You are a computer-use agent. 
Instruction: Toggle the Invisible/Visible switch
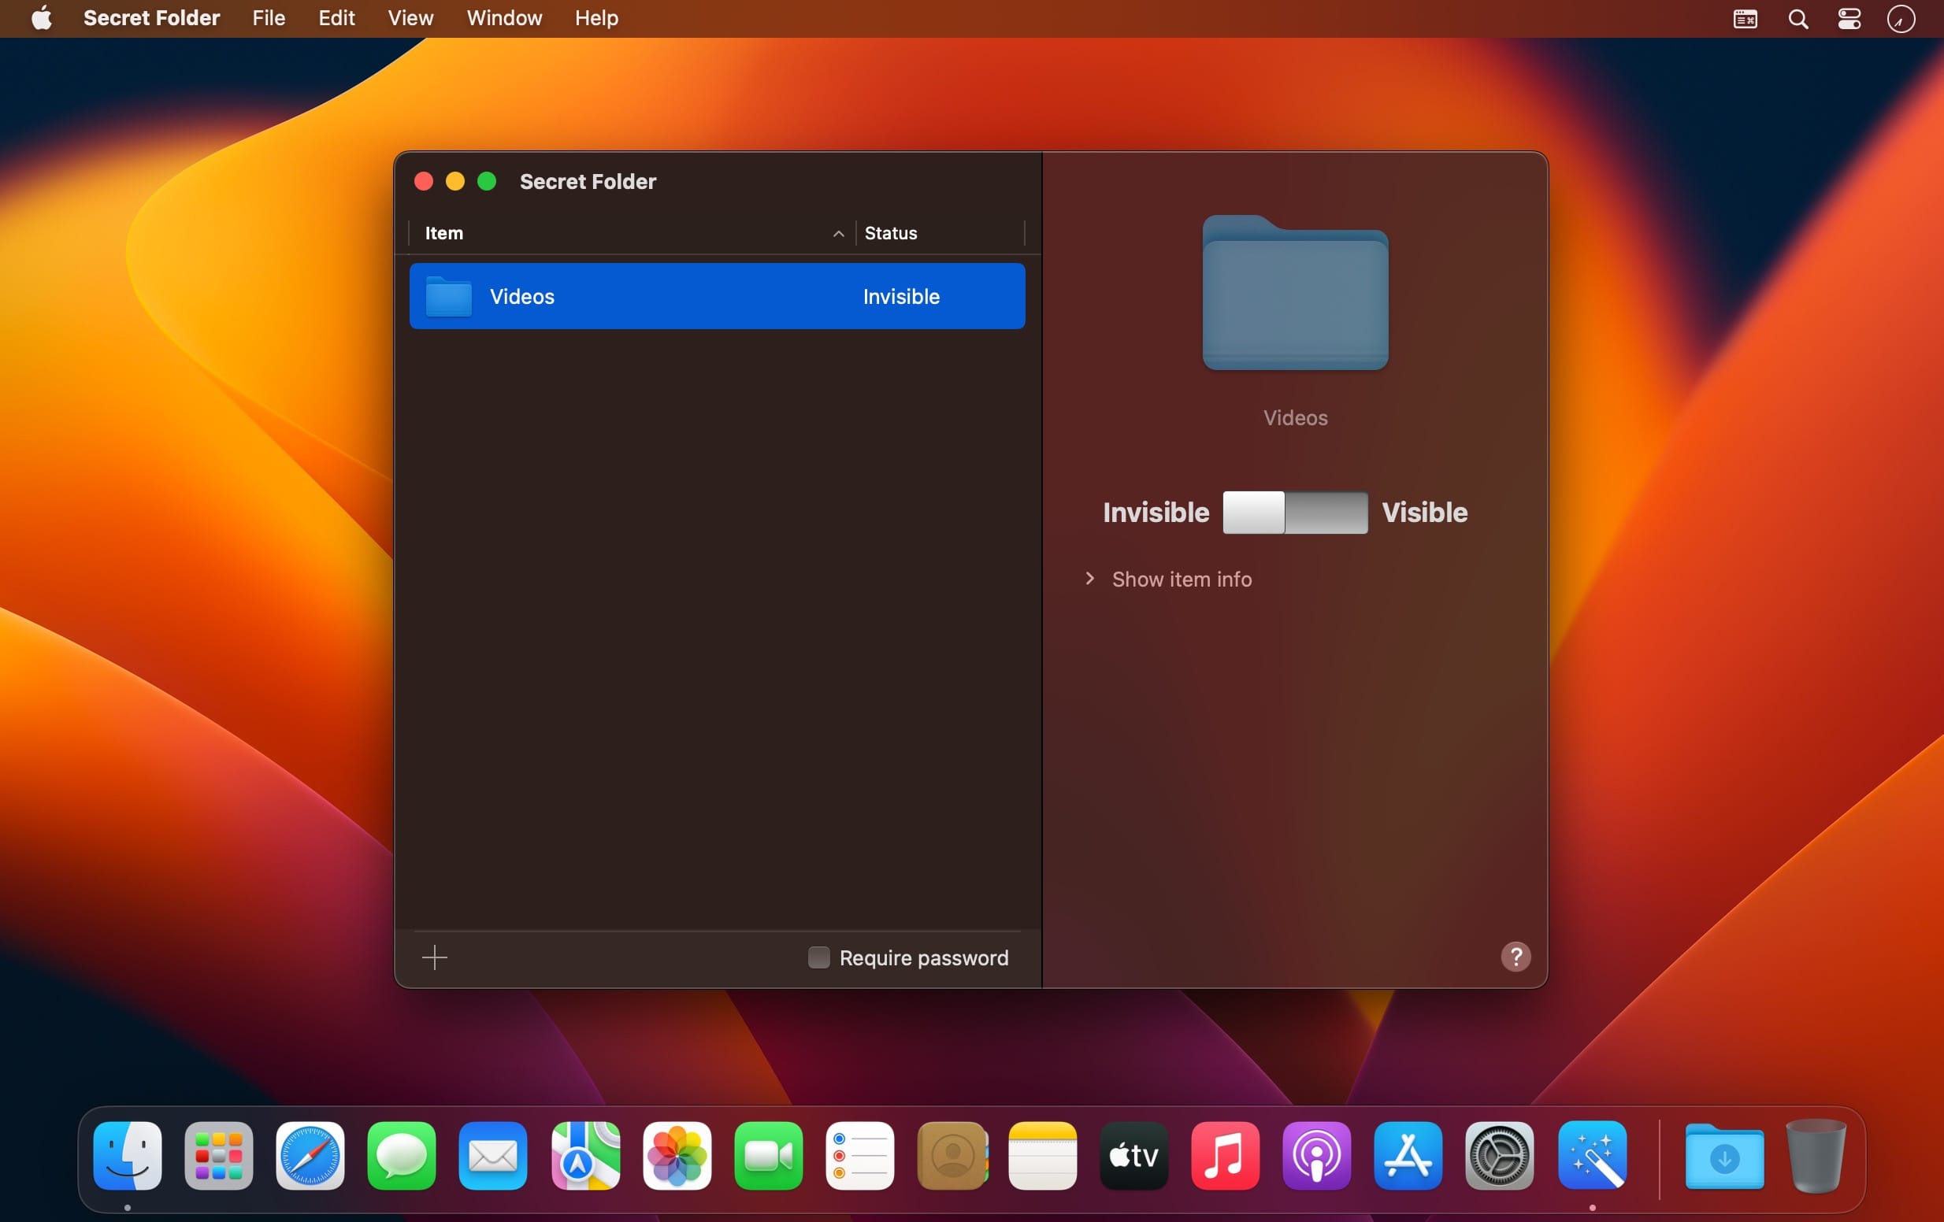click(1295, 512)
